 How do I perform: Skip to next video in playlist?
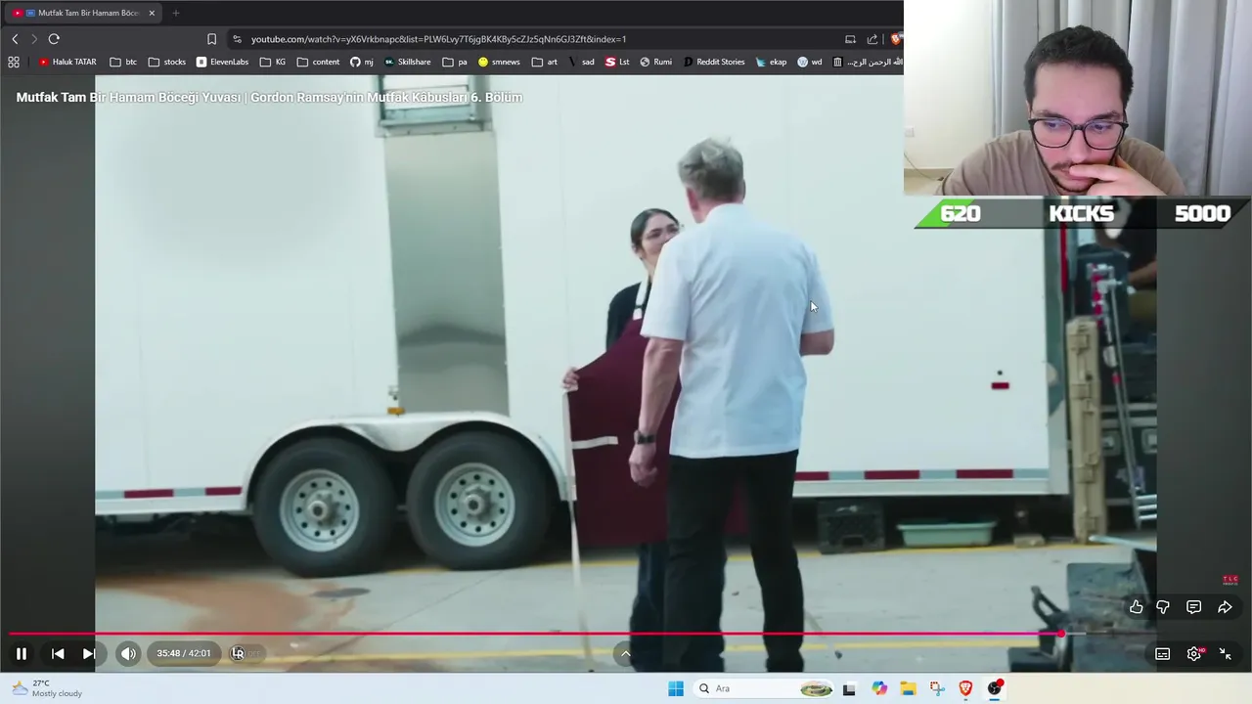[88, 653]
